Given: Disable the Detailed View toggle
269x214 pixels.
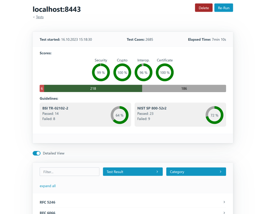Looking at the screenshot, I should [x=37, y=153].
